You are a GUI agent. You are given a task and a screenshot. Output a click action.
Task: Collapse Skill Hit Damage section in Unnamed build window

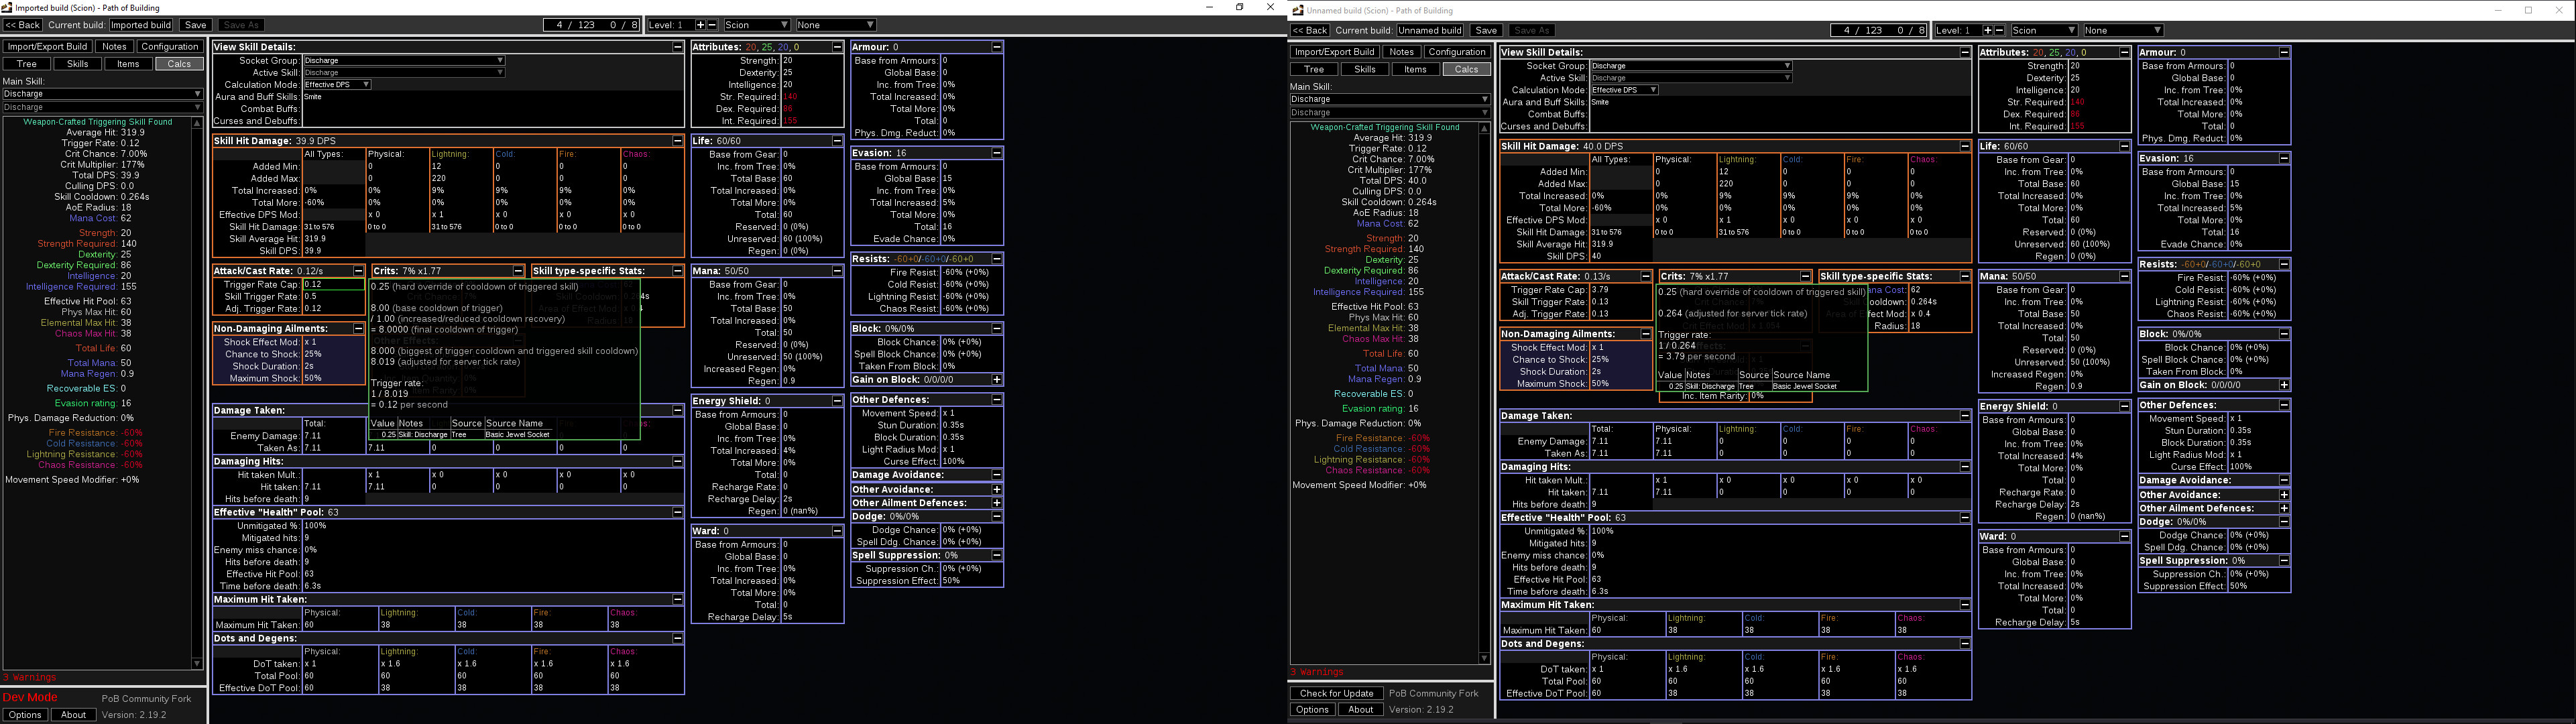[x=1964, y=146]
